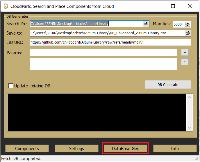Edit the LIB URL field

click(x=110, y=42)
